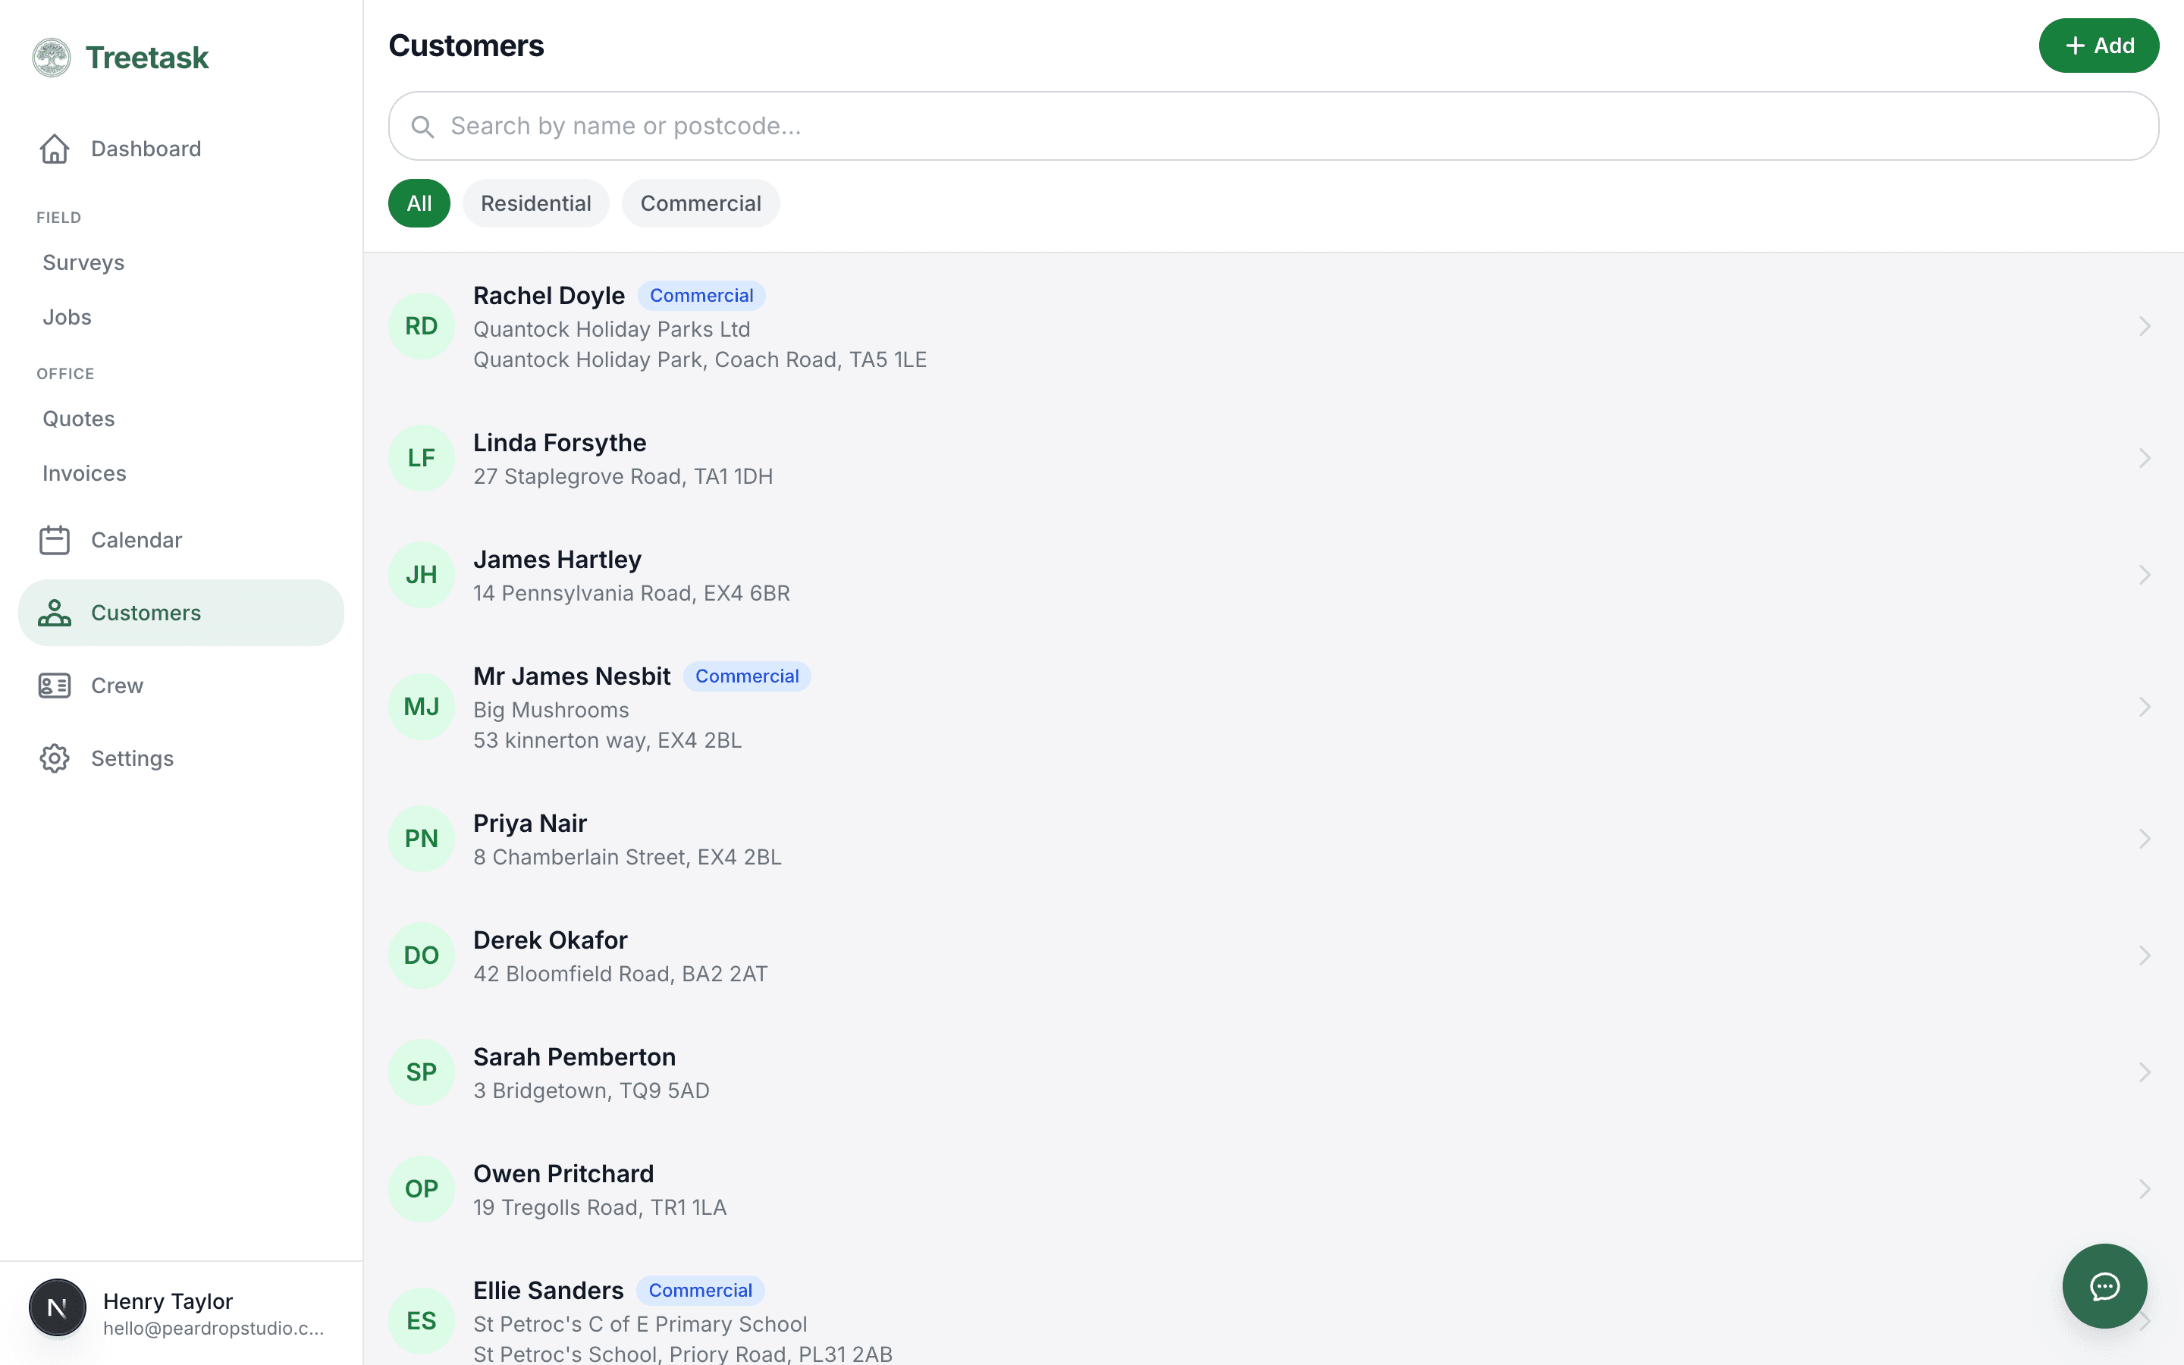Open Rachel Doyle customer name
This screenshot has width=2184, height=1365.
[x=549, y=295]
